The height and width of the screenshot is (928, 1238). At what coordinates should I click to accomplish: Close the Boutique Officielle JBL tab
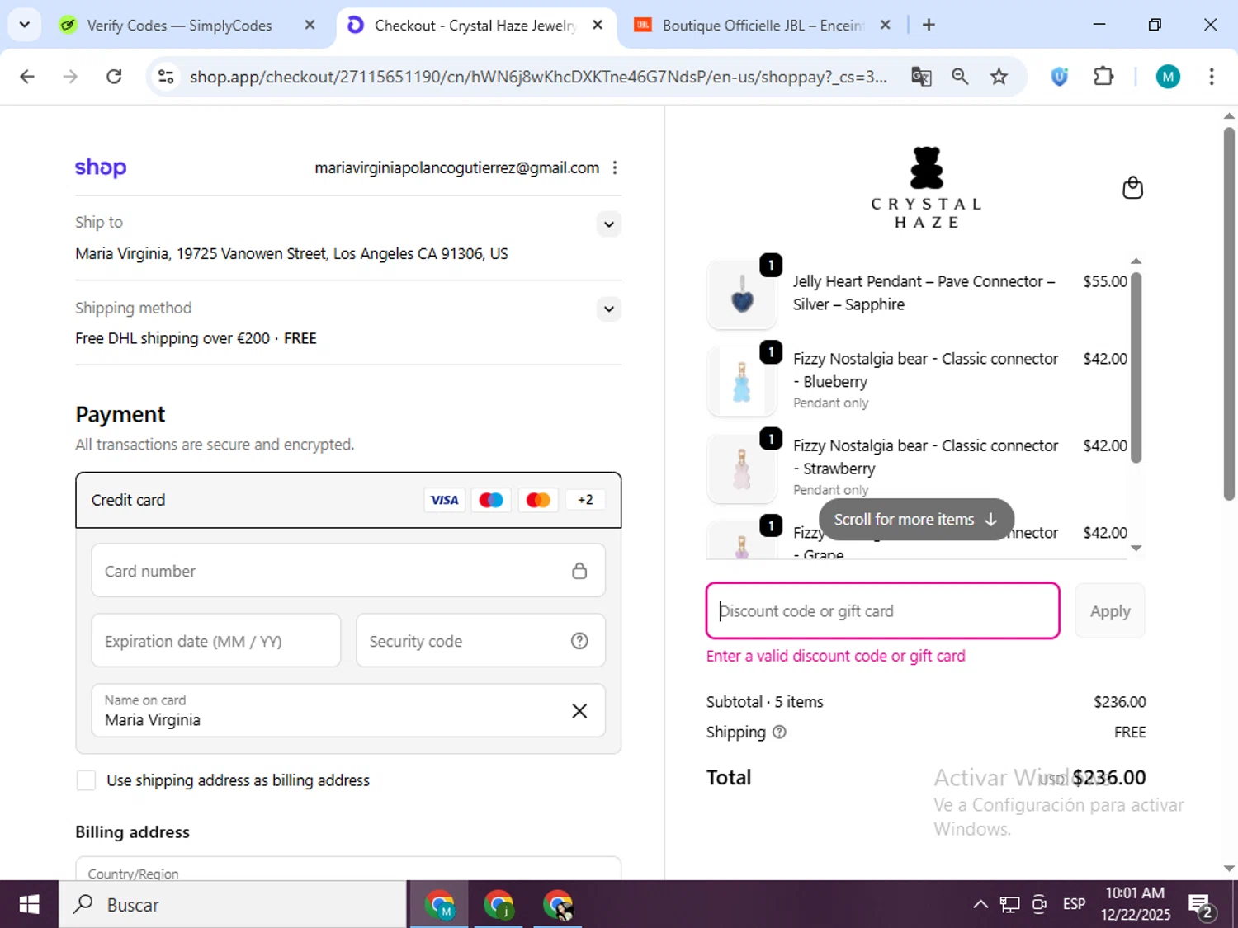885,25
